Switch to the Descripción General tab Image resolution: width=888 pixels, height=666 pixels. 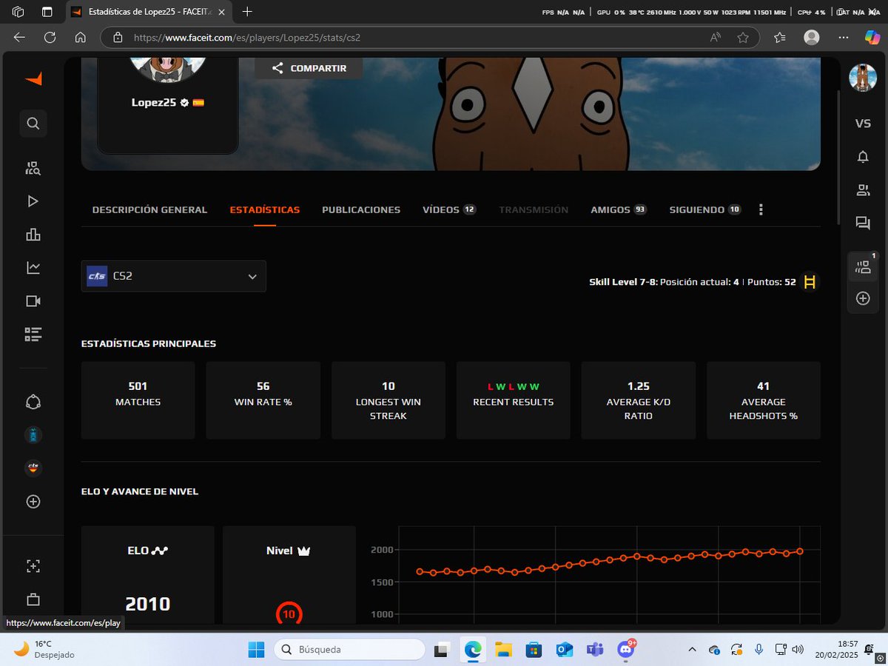point(149,210)
